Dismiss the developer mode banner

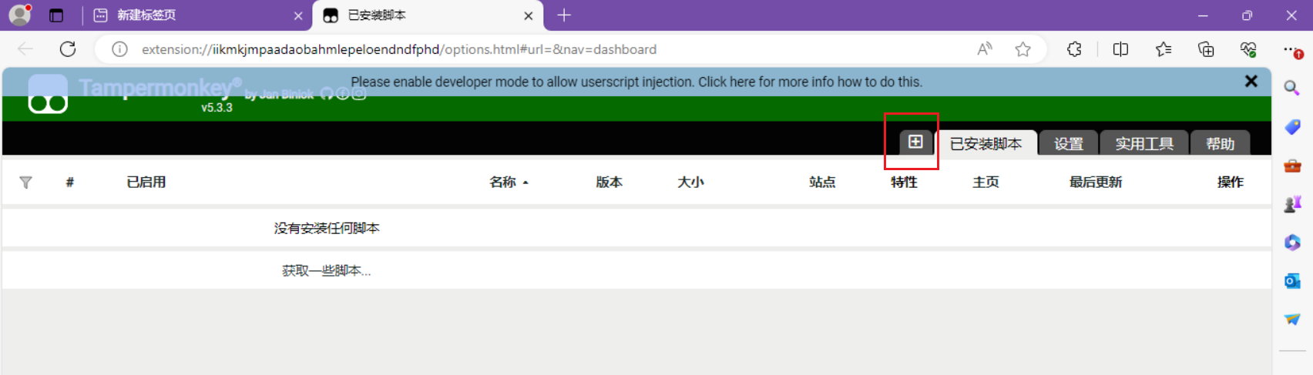1251,81
